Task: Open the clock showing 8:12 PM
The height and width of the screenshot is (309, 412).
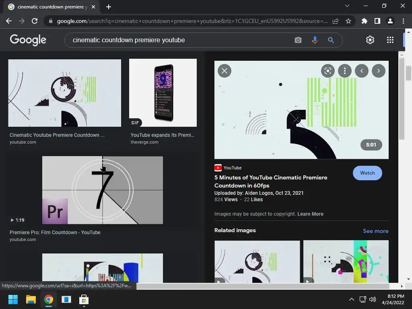Action: click(393, 299)
